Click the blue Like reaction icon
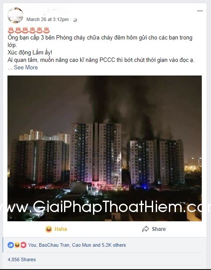This screenshot has height=270, width=211. [11, 245]
